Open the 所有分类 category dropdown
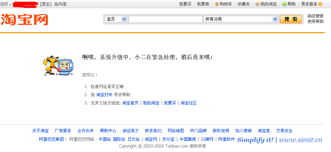 pos(241,19)
